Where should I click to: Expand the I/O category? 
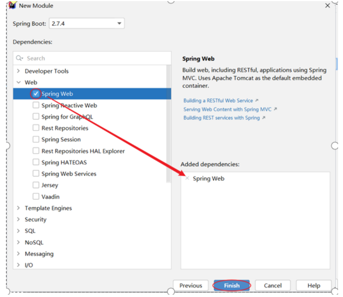click(x=18, y=265)
